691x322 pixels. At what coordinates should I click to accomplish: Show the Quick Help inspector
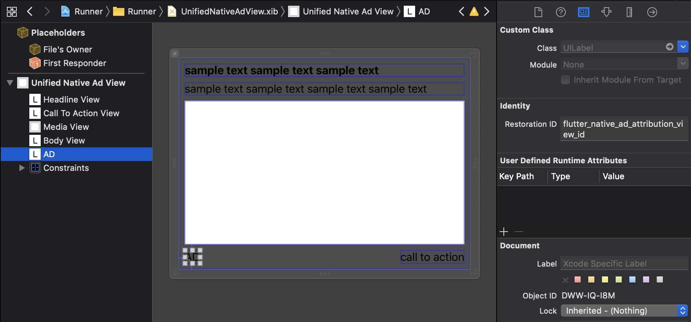pos(561,12)
